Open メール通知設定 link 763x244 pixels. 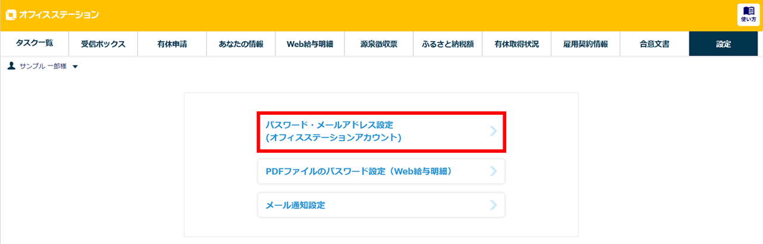tap(381, 205)
